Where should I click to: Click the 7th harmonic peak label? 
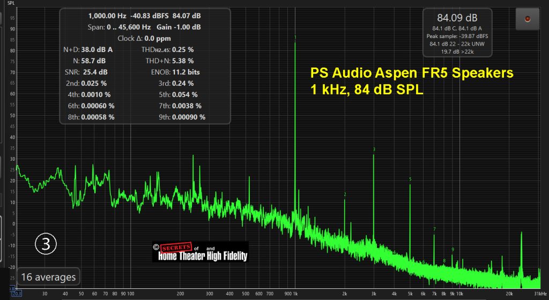click(x=434, y=229)
